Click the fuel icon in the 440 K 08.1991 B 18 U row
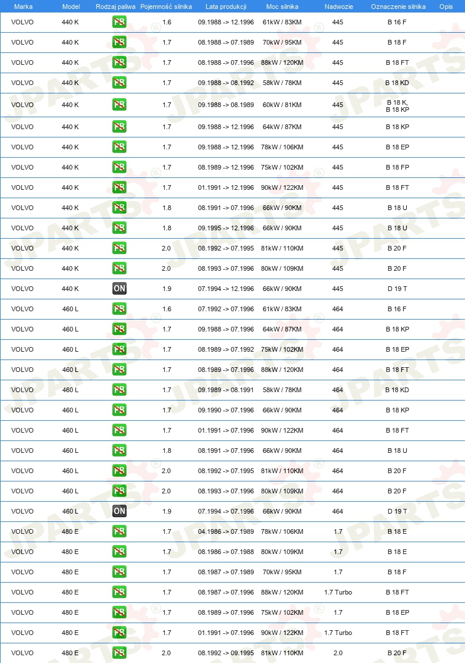The width and height of the screenshot is (465, 663). [120, 208]
